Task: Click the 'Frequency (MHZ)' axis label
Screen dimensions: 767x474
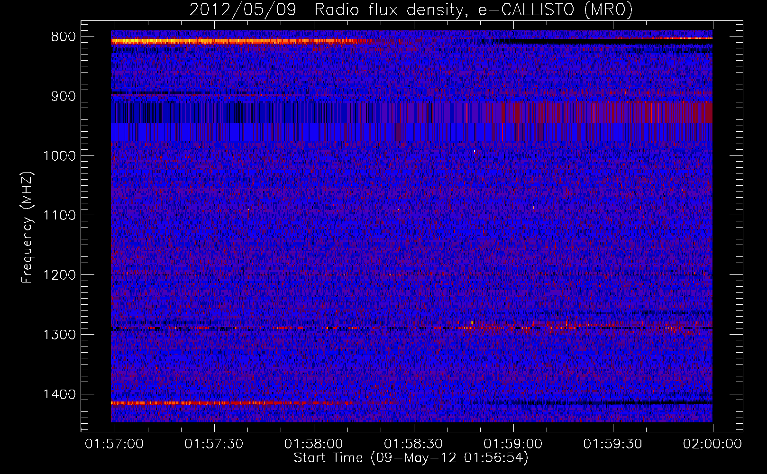Action: click(x=27, y=228)
